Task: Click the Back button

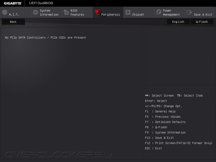Action: [13, 22]
